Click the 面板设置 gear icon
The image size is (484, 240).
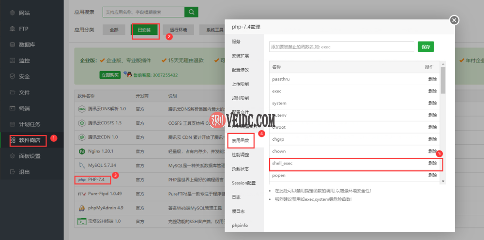click(x=13, y=156)
